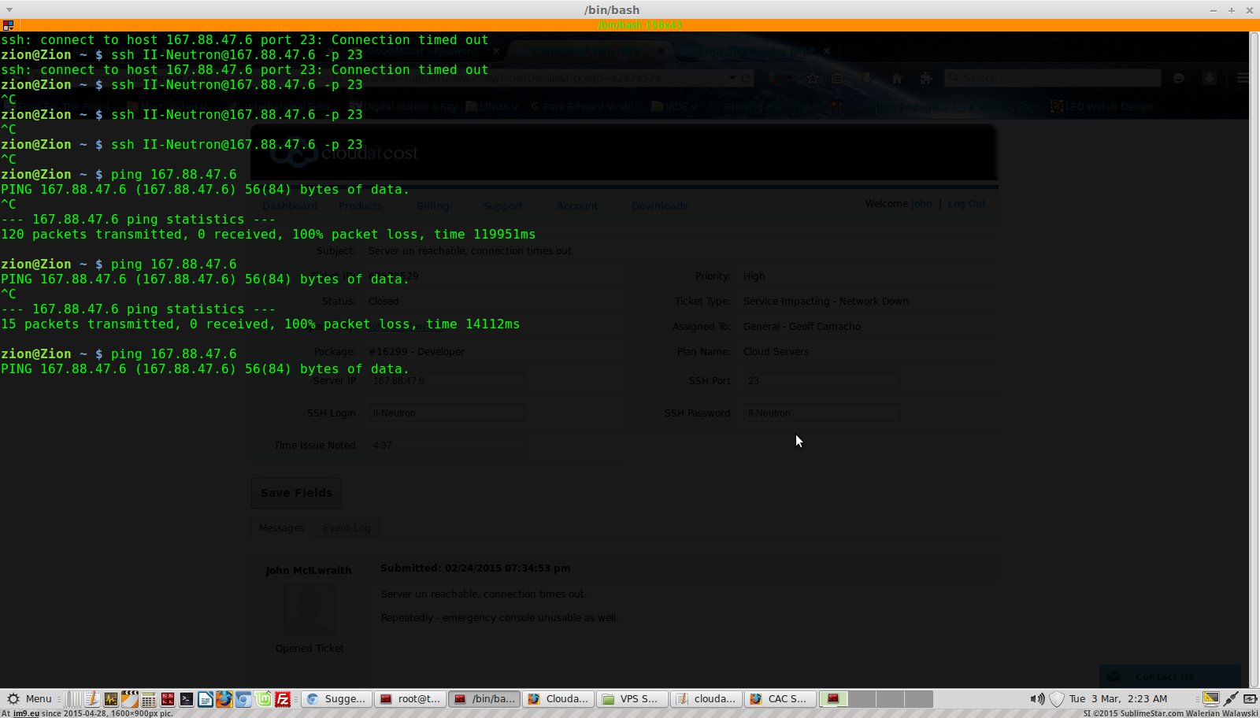This screenshot has height=718, width=1260.
Task: Open the address bar history dropdown arrow
Action: [x=734, y=78]
